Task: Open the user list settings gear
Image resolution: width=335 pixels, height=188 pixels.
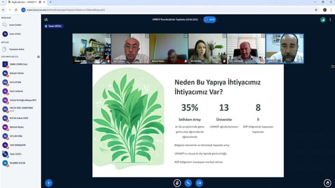Action: (x=39, y=56)
